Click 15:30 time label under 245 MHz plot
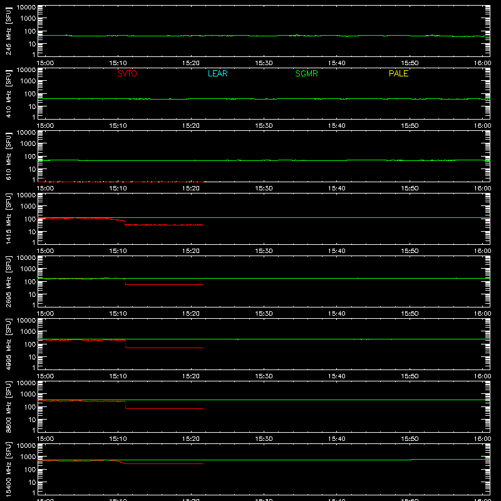501x501 pixels. click(264, 63)
